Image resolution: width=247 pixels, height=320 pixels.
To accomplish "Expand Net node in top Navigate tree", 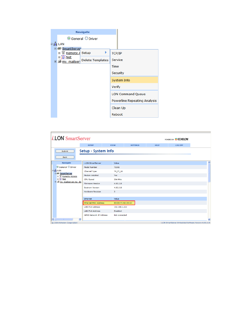I will click(59, 57).
